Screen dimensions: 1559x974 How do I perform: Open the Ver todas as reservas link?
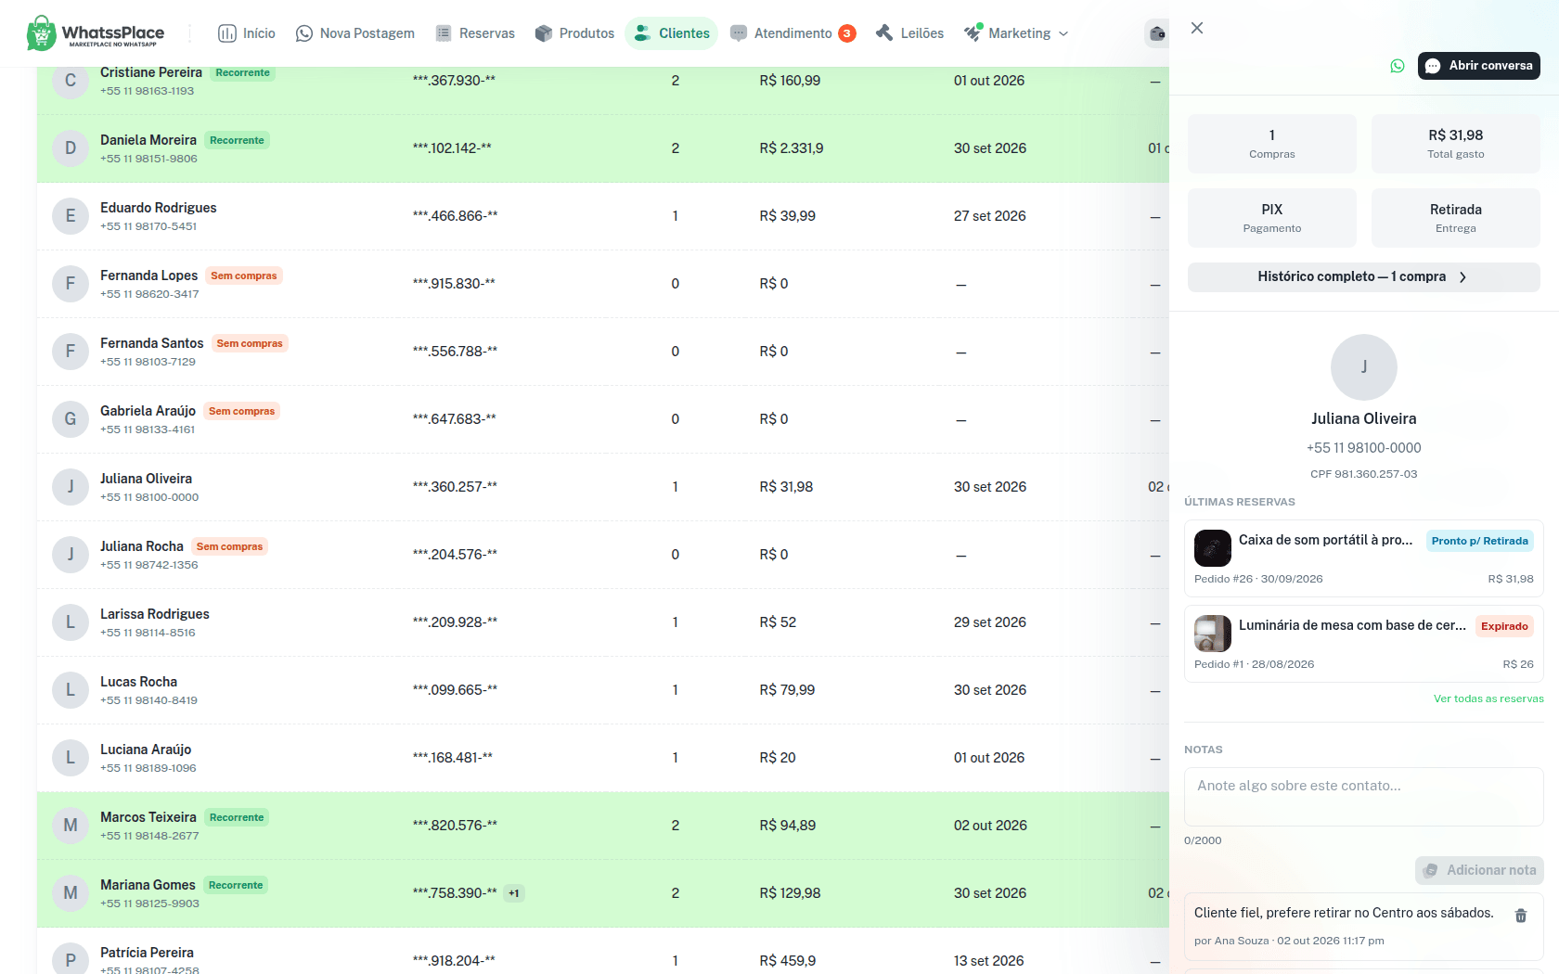tap(1488, 698)
